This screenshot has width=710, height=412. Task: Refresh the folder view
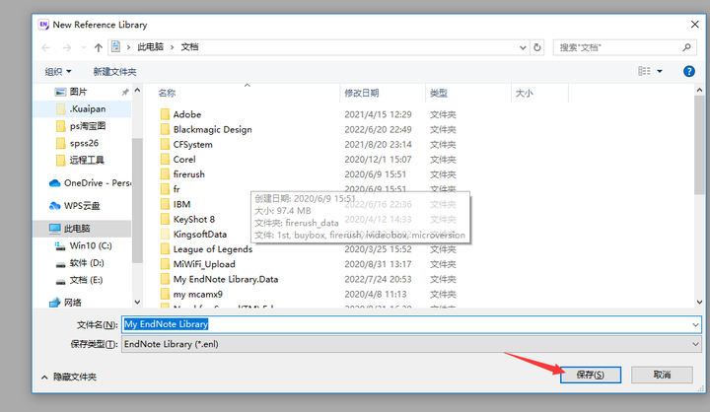[537, 47]
